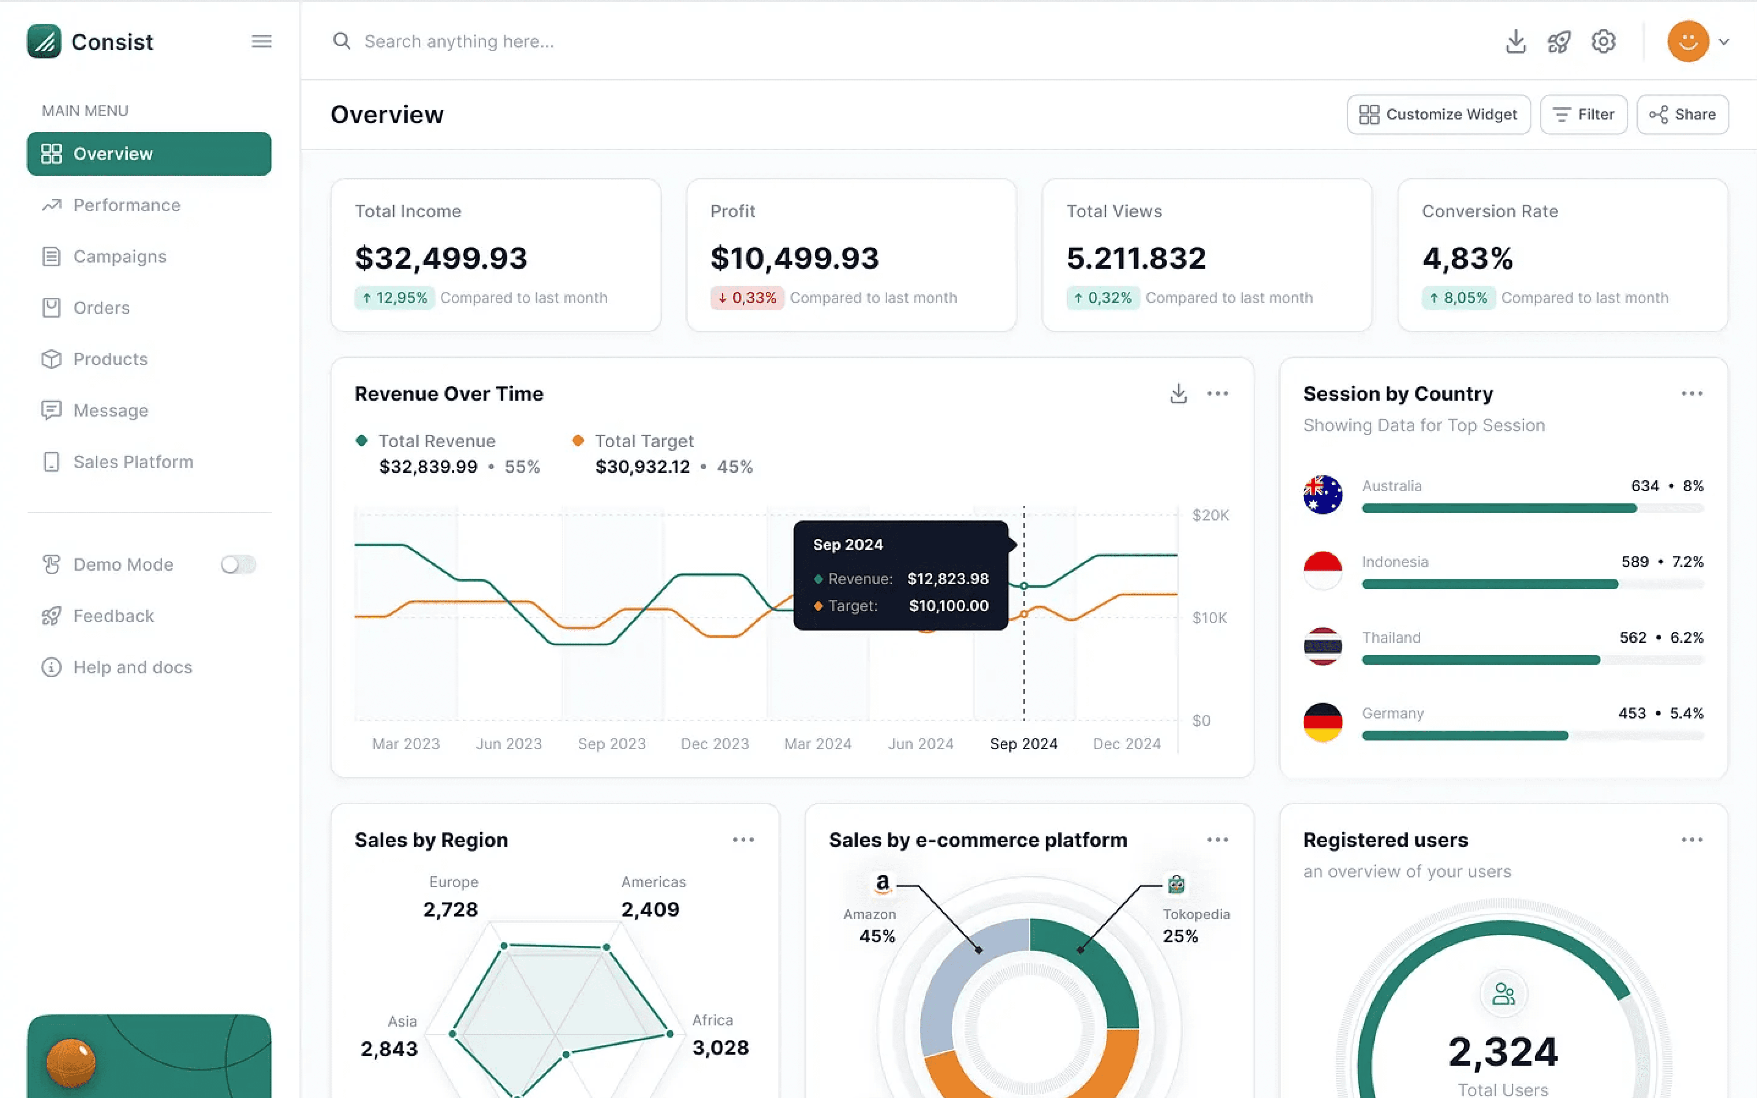Open Revenue Over Time three-dot menu

tap(1217, 393)
